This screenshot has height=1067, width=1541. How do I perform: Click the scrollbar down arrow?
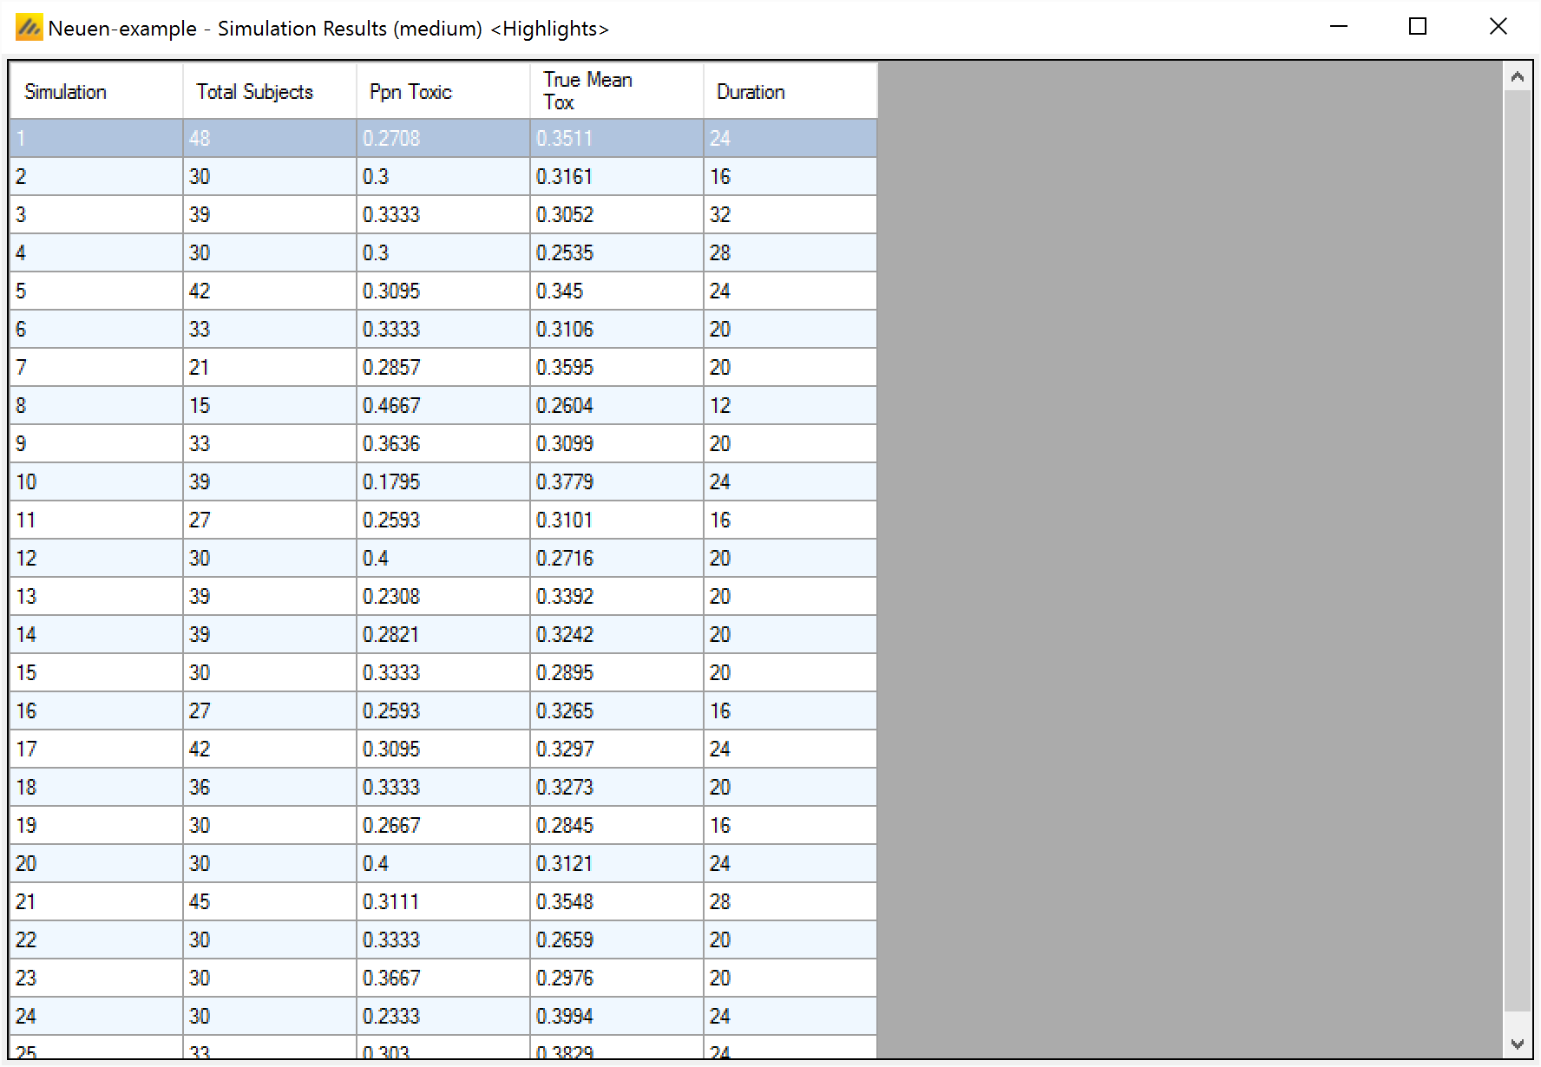(1518, 1044)
